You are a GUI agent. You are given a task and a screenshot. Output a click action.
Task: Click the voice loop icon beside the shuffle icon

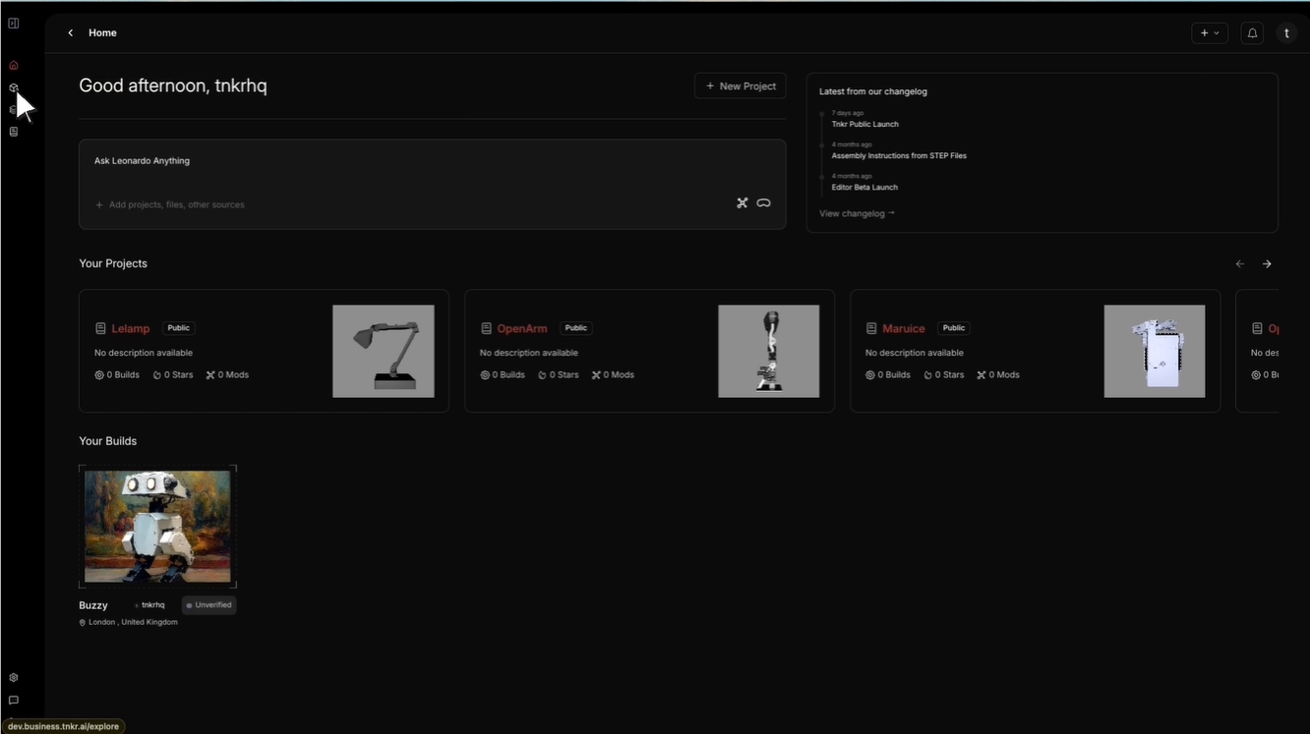[764, 202]
